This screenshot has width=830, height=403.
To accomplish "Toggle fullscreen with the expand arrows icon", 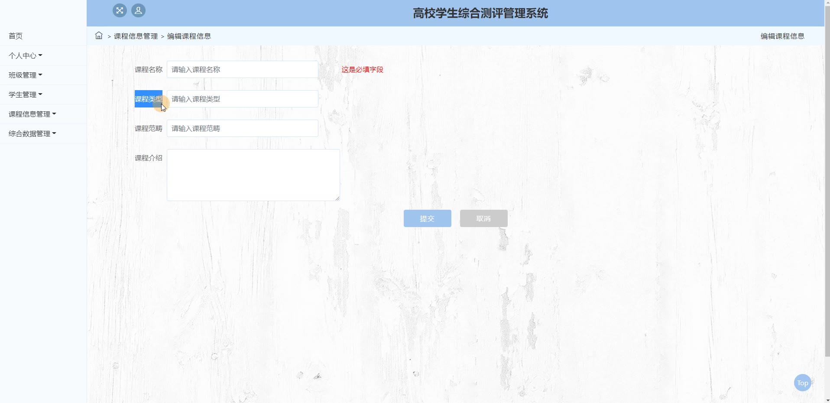I will 120,10.
